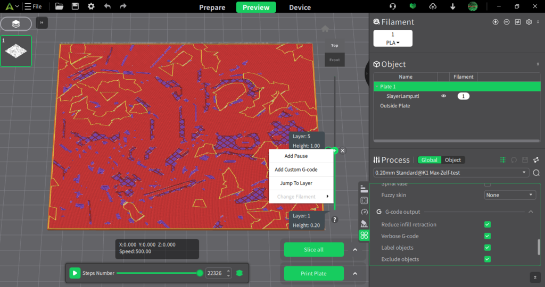Open the Filament settings gear icon
Screen dimensions: 545x287
(x=529, y=22)
